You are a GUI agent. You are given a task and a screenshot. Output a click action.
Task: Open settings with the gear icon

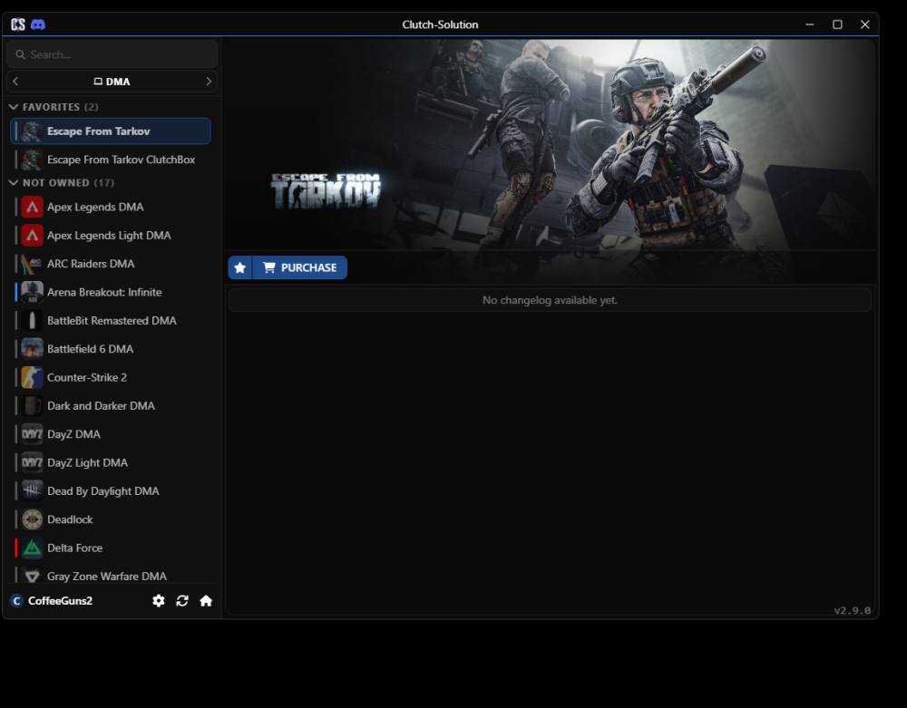(x=159, y=600)
